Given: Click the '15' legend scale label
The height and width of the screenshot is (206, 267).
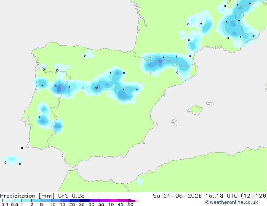Looking at the screenshot, I should [62, 204].
